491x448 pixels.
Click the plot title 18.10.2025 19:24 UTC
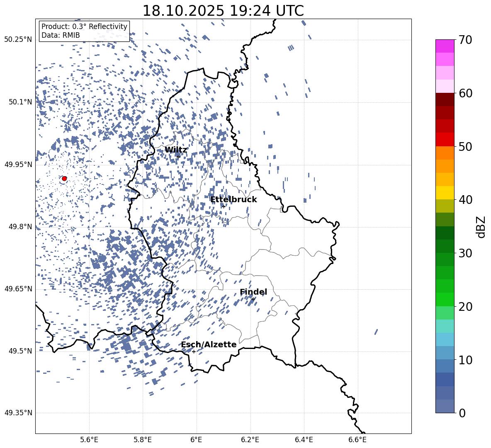tap(223, 11)
